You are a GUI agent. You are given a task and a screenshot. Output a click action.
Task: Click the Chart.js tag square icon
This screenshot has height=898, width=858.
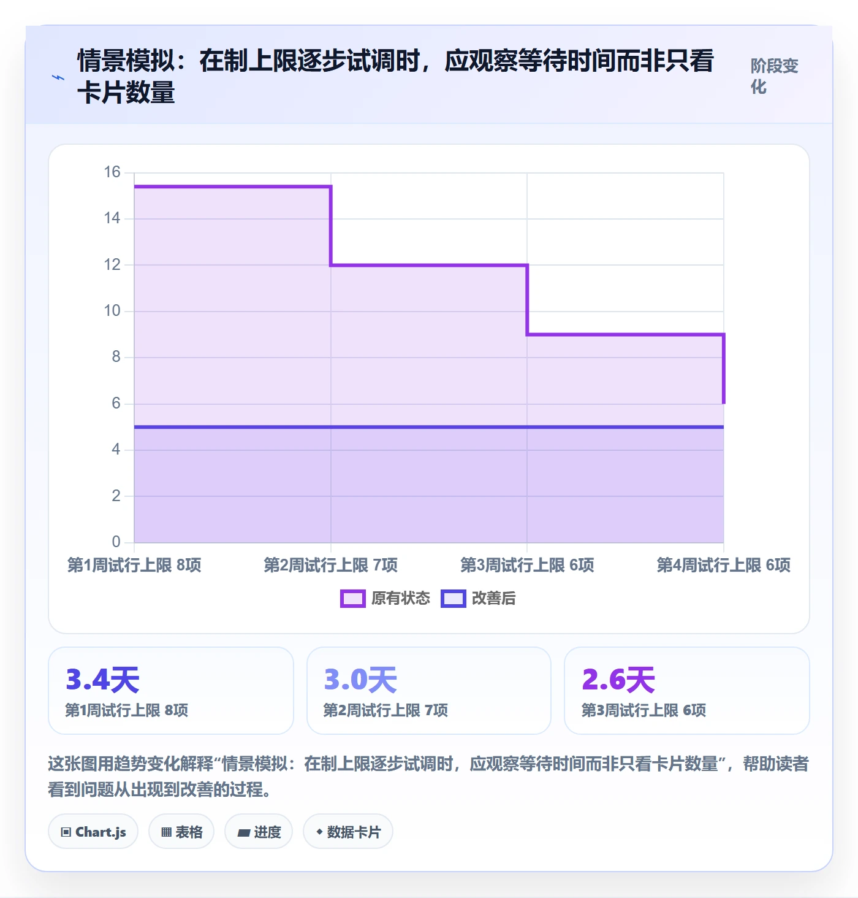pos(66,832)
